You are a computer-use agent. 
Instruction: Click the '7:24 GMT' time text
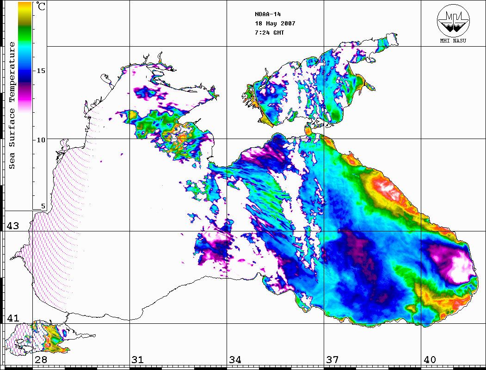pyautogui.click(x=269, y=33)
